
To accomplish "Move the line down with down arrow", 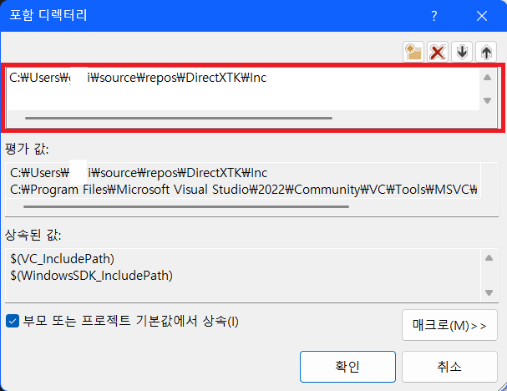I will [462, 52].
